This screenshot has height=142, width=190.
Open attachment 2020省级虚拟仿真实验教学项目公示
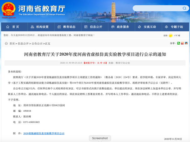tap(44, 133)
